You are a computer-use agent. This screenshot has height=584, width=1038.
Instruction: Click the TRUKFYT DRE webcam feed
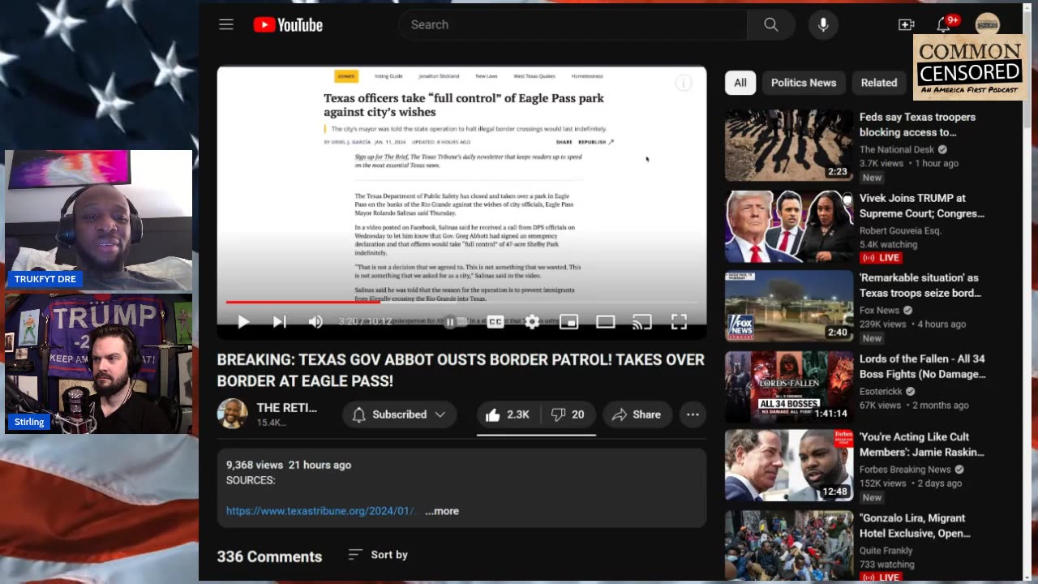point(99,221)
